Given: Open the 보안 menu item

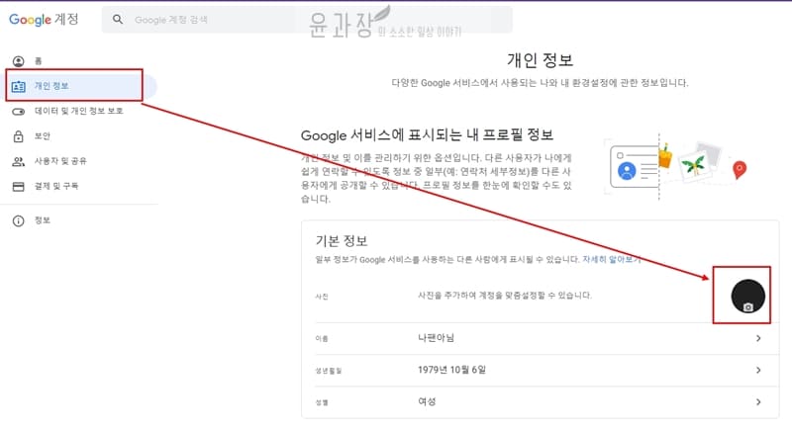Looking at the screenshot, I should [x=43, y=136].
